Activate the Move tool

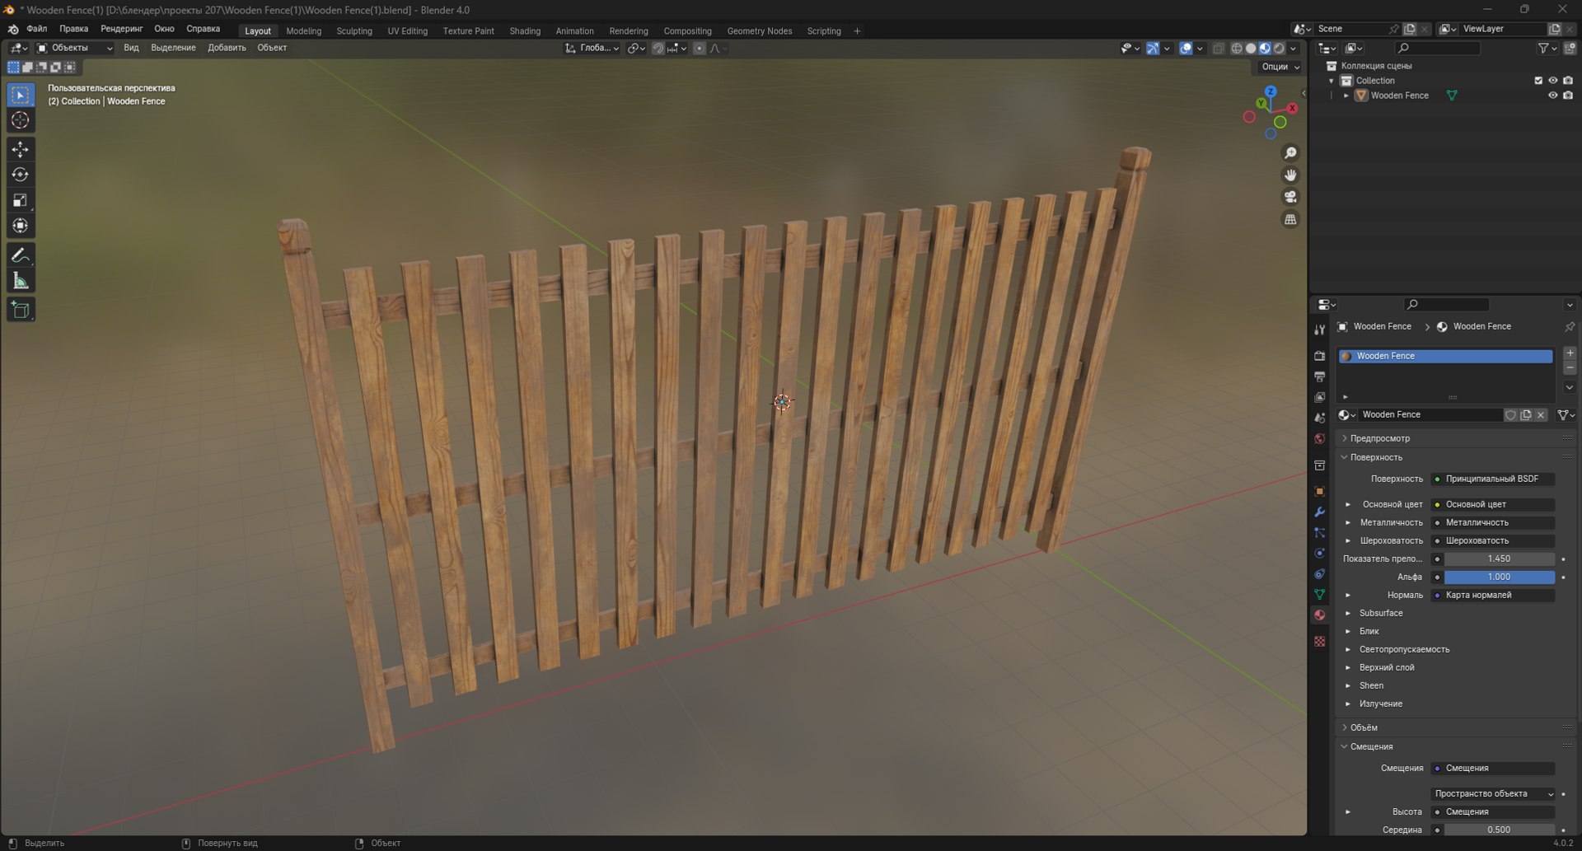pyautogui.click(x=21, y=149)
